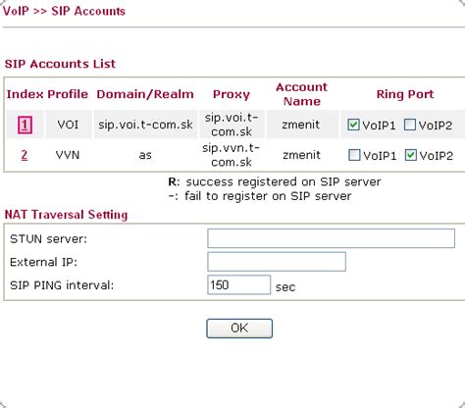Viewport: 465px width, 408px height.
Task: Click the VoIP >> SIP Accounts page title
Action: [x=64, y=11]
